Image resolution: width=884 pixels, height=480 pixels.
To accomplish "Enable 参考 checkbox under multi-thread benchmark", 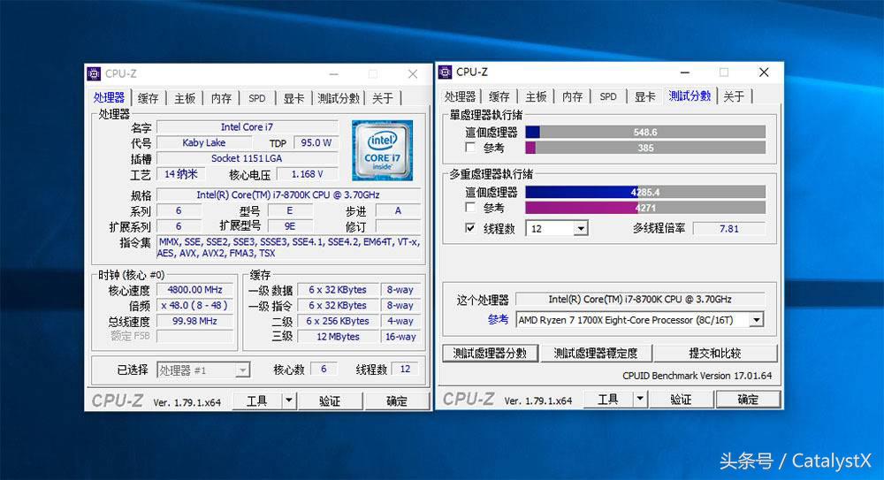I will pyautogui.click(x=470, y=208).
